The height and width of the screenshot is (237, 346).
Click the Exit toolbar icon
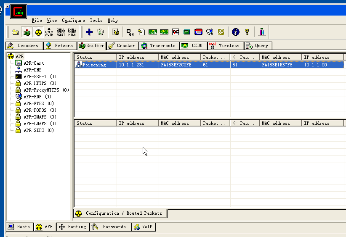pos(262,32)
